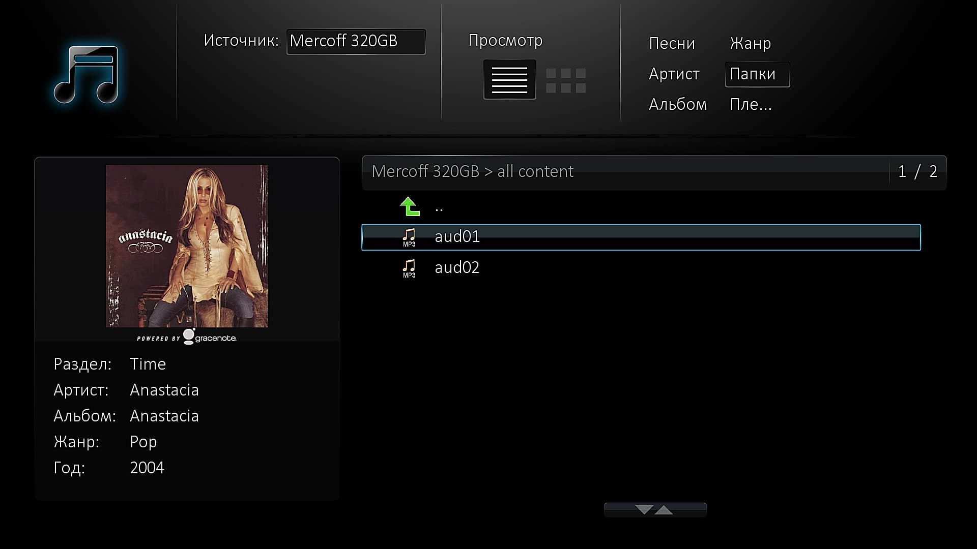Viewport: 977px width, 549px height.
Task: Select the Жанр category
Action: tap(750, 44)
